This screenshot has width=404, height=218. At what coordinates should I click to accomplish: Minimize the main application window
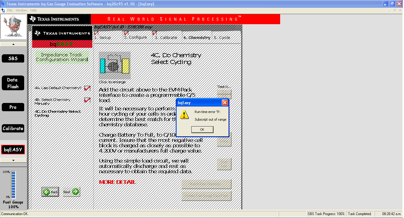click(386, 4)
